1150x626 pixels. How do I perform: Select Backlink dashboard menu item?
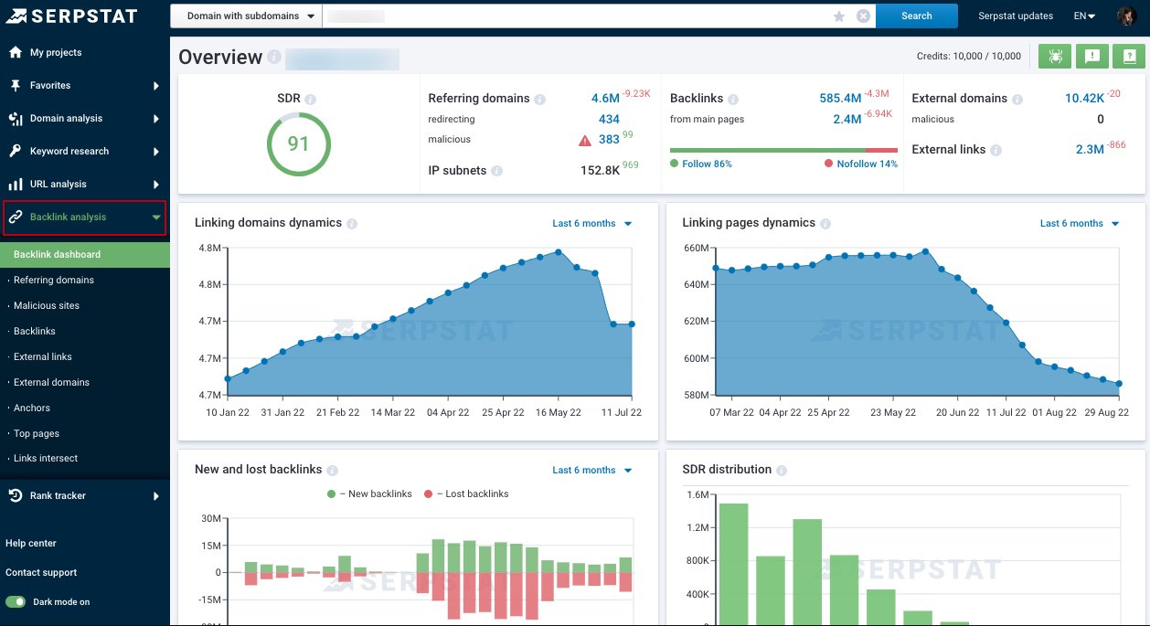(85, 254)
